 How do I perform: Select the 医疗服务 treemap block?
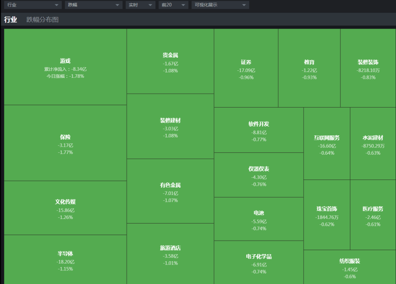373,215
